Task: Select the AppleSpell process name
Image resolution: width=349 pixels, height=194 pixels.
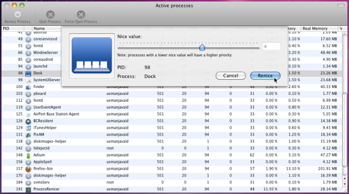Action: [x=42, y=162]
